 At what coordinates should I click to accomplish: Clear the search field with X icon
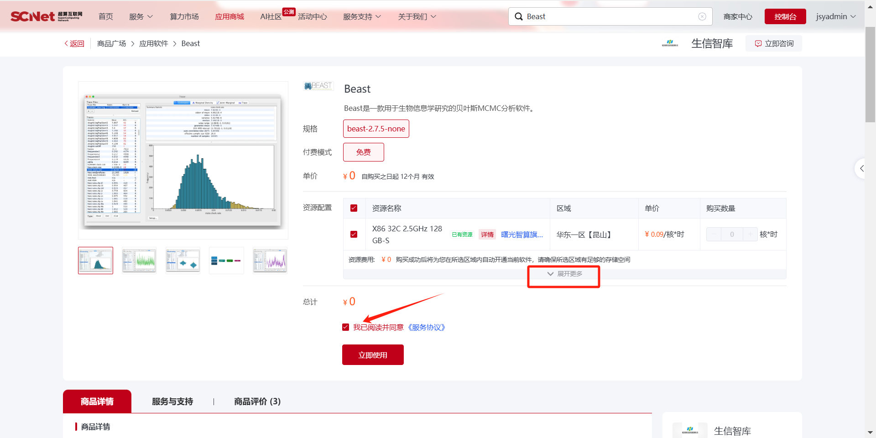coord(702,16)
